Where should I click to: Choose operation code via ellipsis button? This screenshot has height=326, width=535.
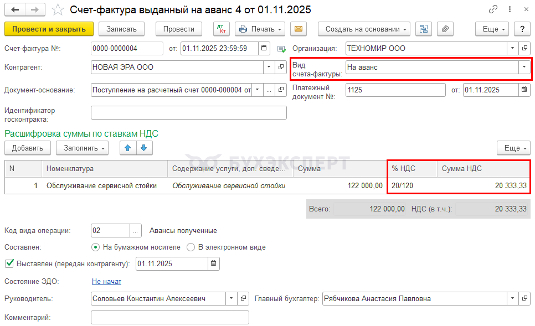[136, 230]
